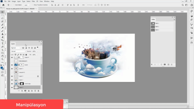Open the Window menu
The width and height of the screenshot is (194, 109).
point(47,1)
